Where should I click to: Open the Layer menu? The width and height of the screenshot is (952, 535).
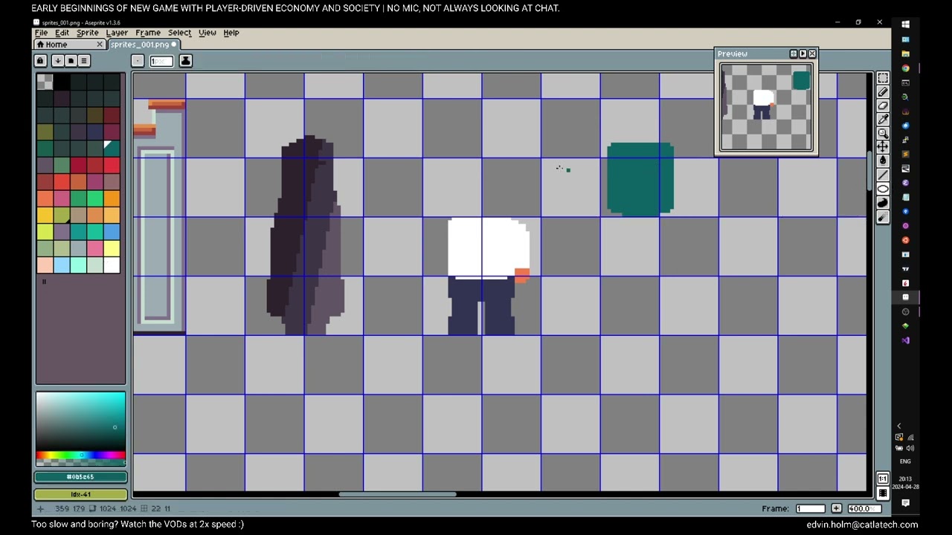click(117, 33)
